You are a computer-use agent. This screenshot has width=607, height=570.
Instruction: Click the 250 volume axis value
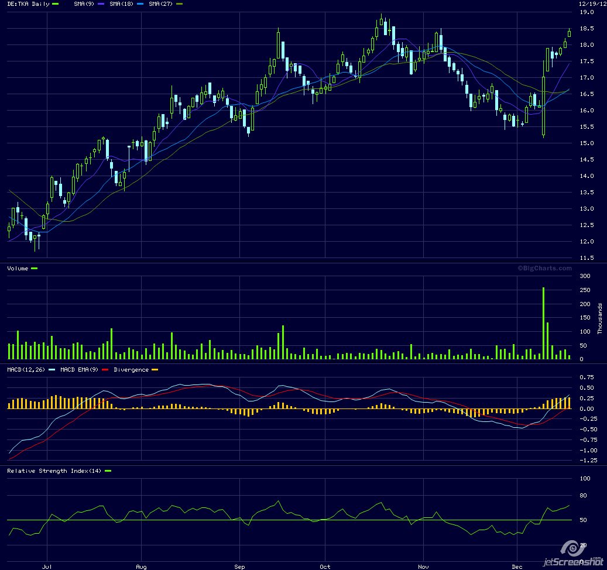click(585, 290)
